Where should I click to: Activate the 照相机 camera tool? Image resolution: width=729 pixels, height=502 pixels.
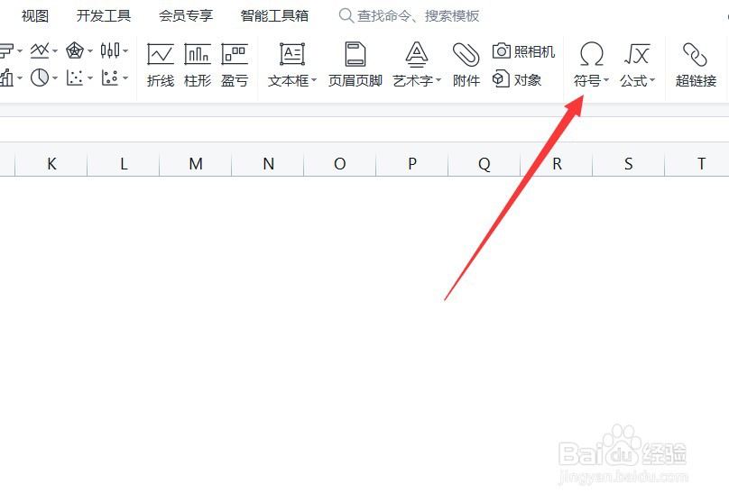[523, 51]
